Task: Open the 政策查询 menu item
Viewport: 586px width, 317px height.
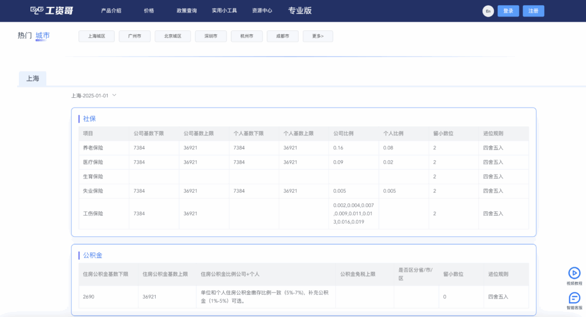Action: [187, 10]
